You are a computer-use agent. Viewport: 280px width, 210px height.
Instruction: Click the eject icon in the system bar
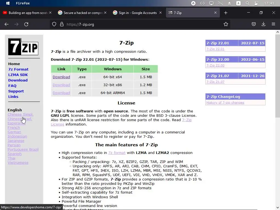pyautogui.click(x=229, y=3)
